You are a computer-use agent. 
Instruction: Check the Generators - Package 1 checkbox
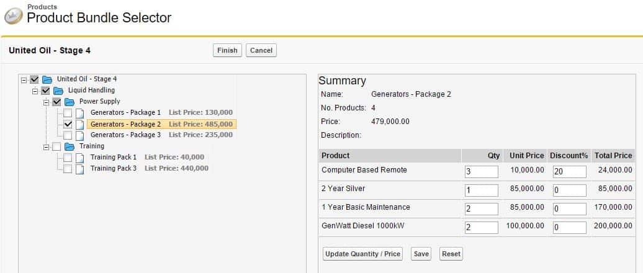pos(68,113)
